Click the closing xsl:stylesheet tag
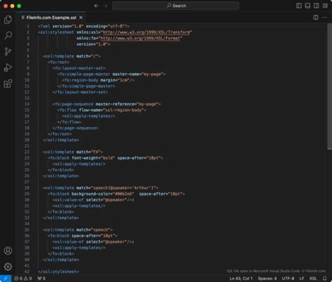This screenshot has height=282, width=332. (59, 272)
